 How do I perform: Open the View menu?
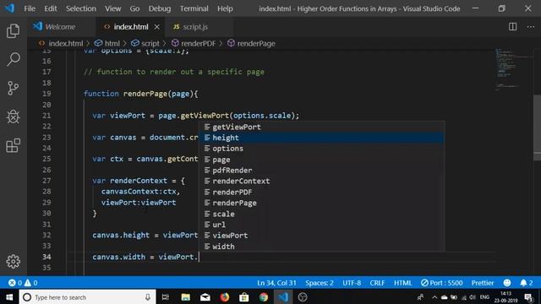[112, 8]
